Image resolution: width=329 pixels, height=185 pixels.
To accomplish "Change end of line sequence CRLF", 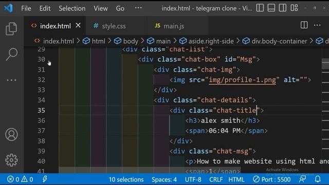I will pyautogui.click(x=216, y=179).
